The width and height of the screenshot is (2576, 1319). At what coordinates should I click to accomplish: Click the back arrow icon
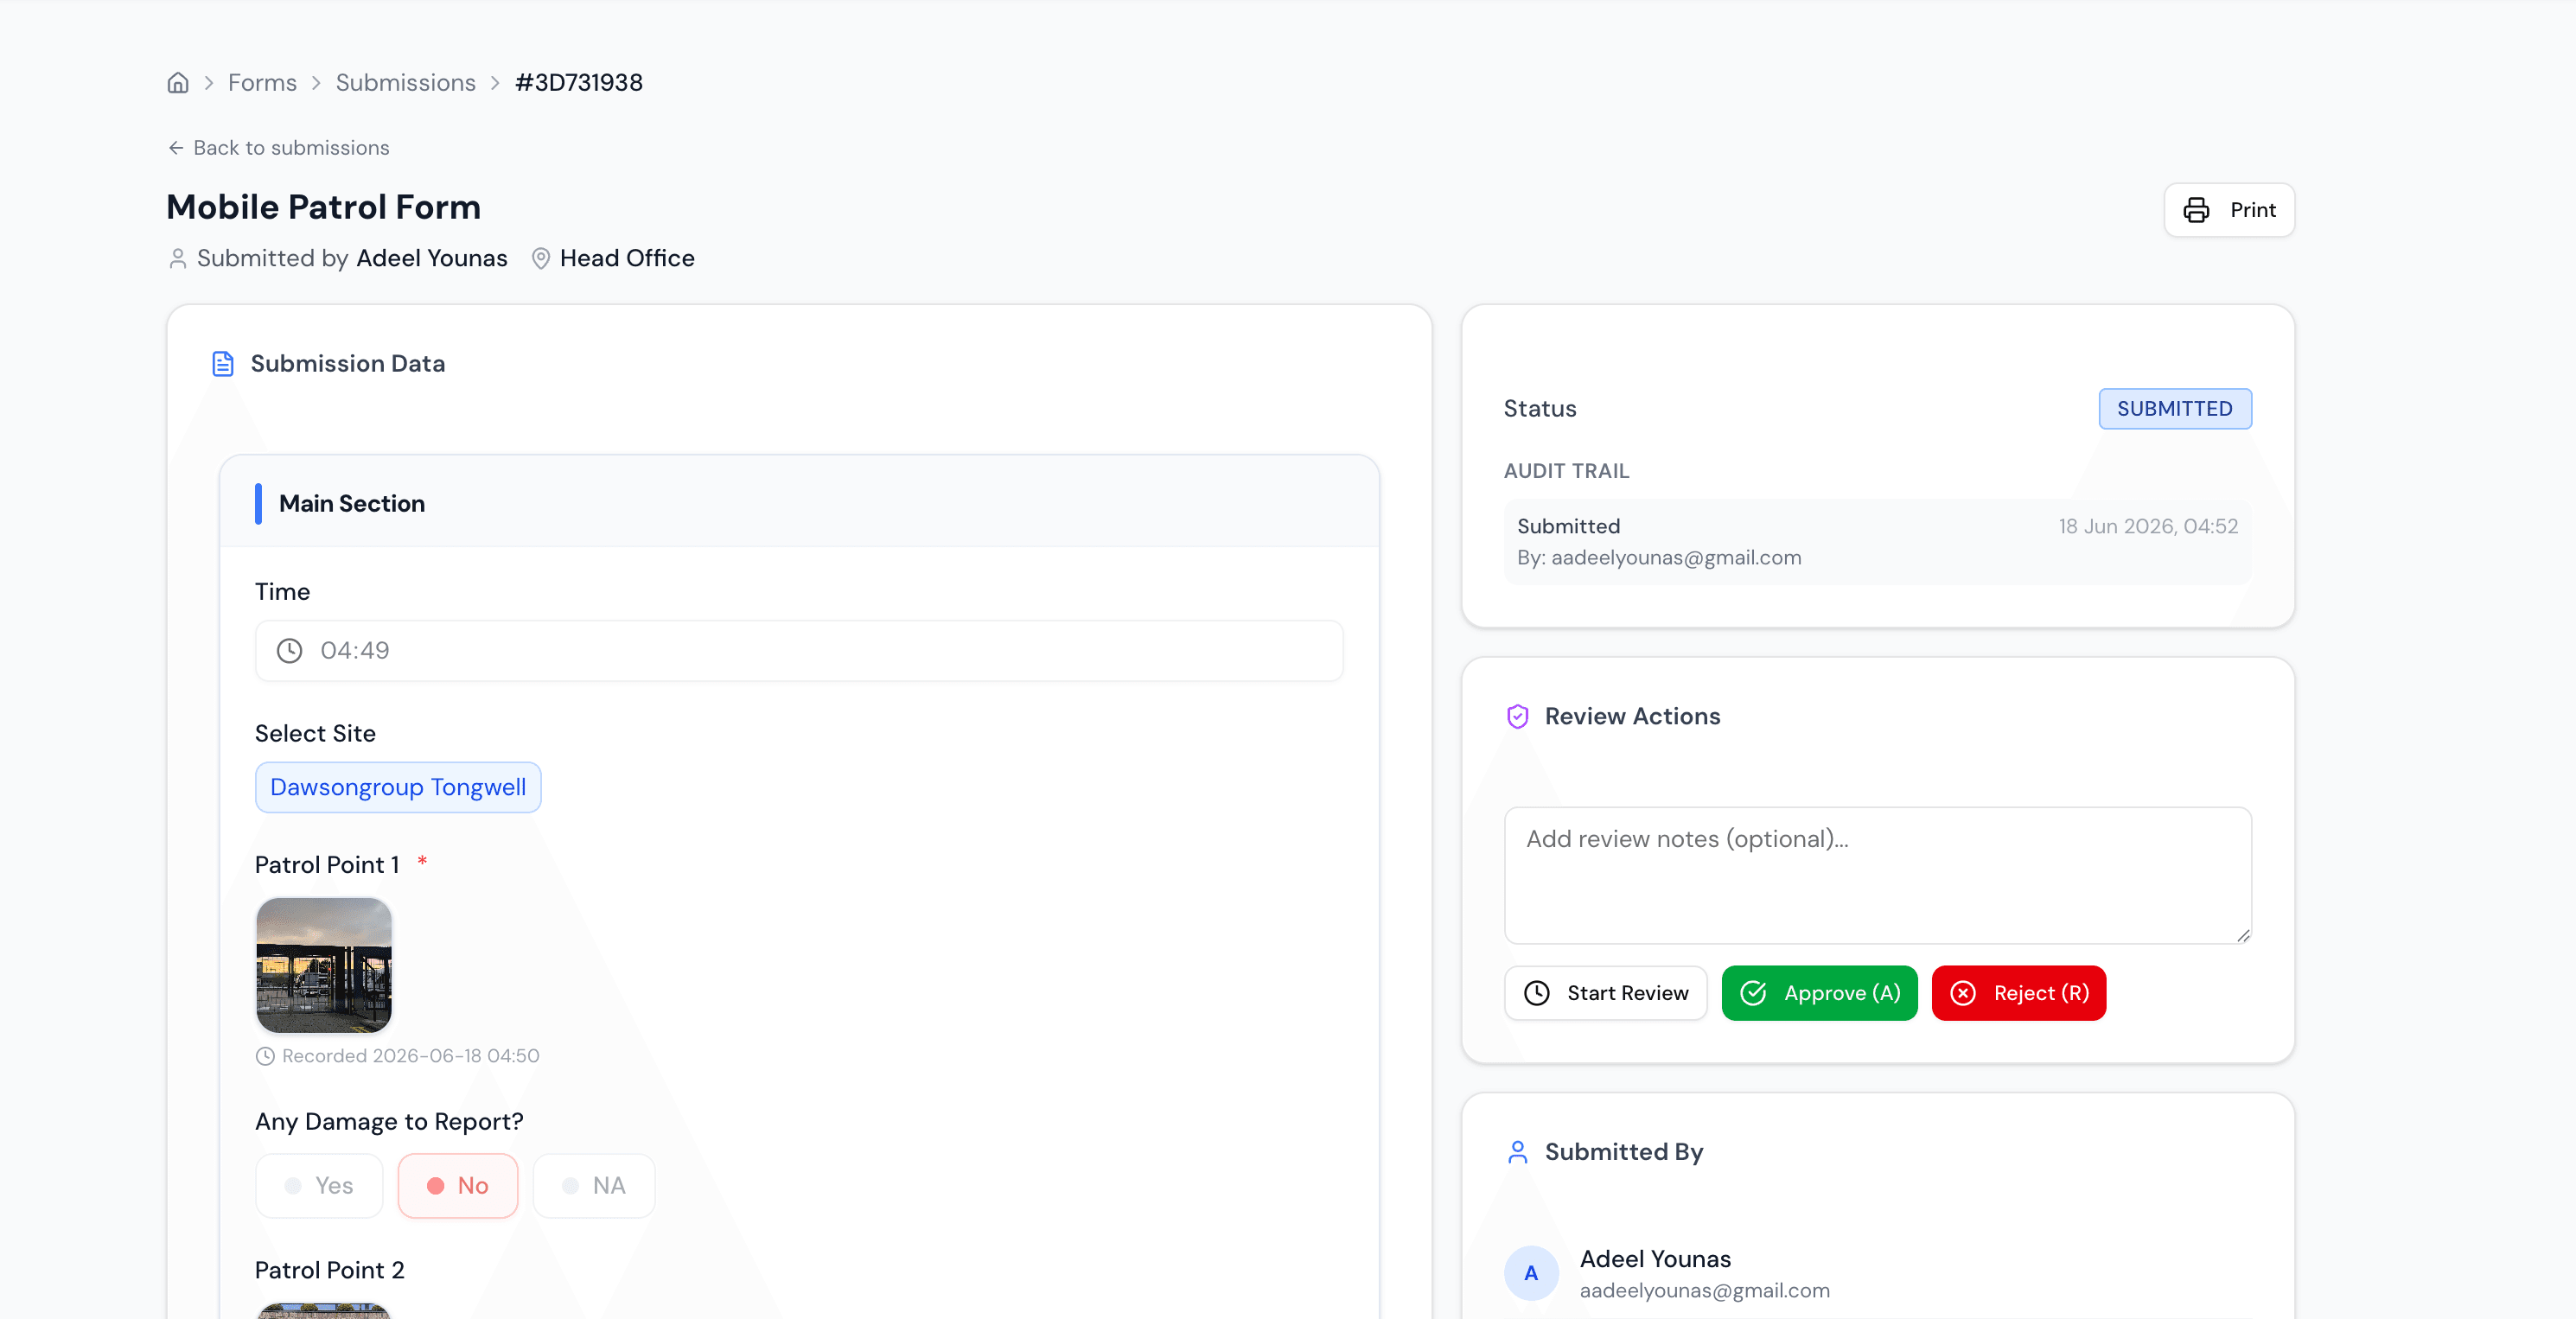[x=176, y=148]
